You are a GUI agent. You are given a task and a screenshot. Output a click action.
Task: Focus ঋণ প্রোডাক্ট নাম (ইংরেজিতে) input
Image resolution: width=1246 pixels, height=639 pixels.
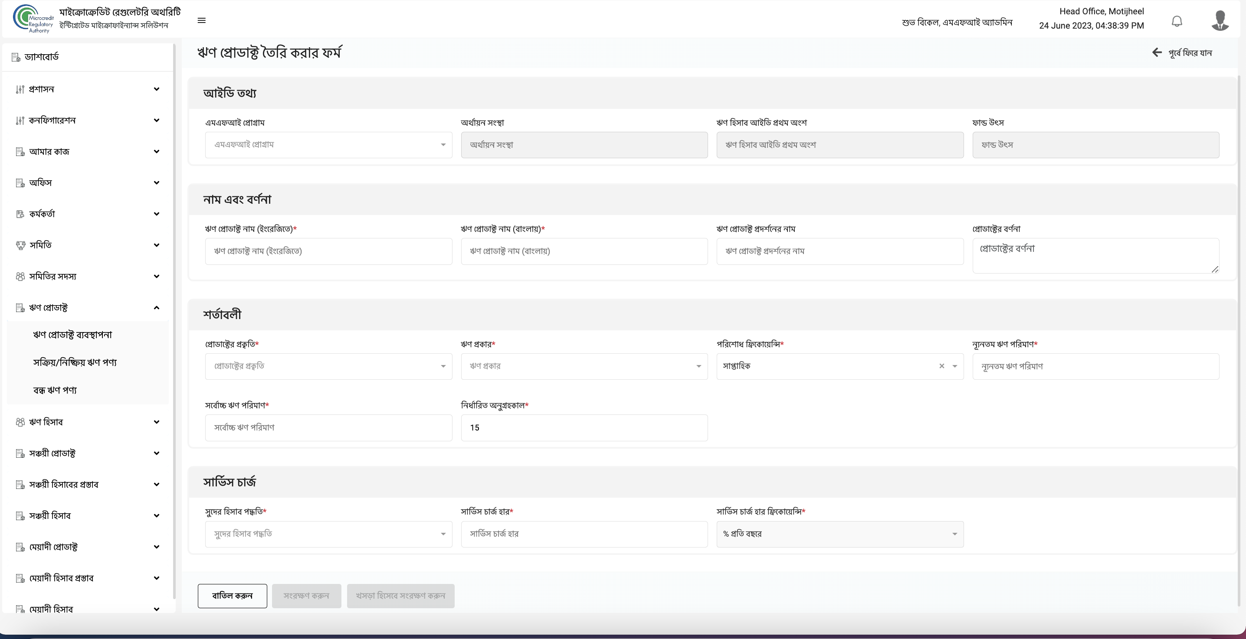(328, 251)
